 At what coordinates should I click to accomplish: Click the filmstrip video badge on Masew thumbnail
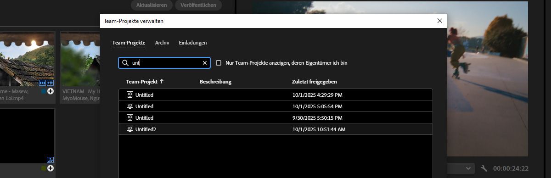tap(43, 83)
